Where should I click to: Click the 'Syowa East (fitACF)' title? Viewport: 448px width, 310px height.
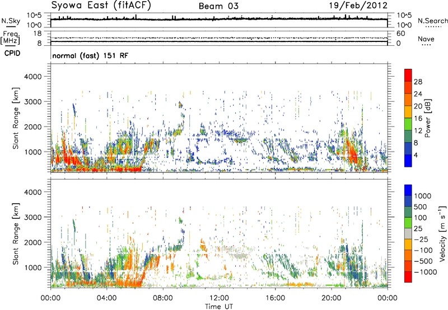point(101,6)
